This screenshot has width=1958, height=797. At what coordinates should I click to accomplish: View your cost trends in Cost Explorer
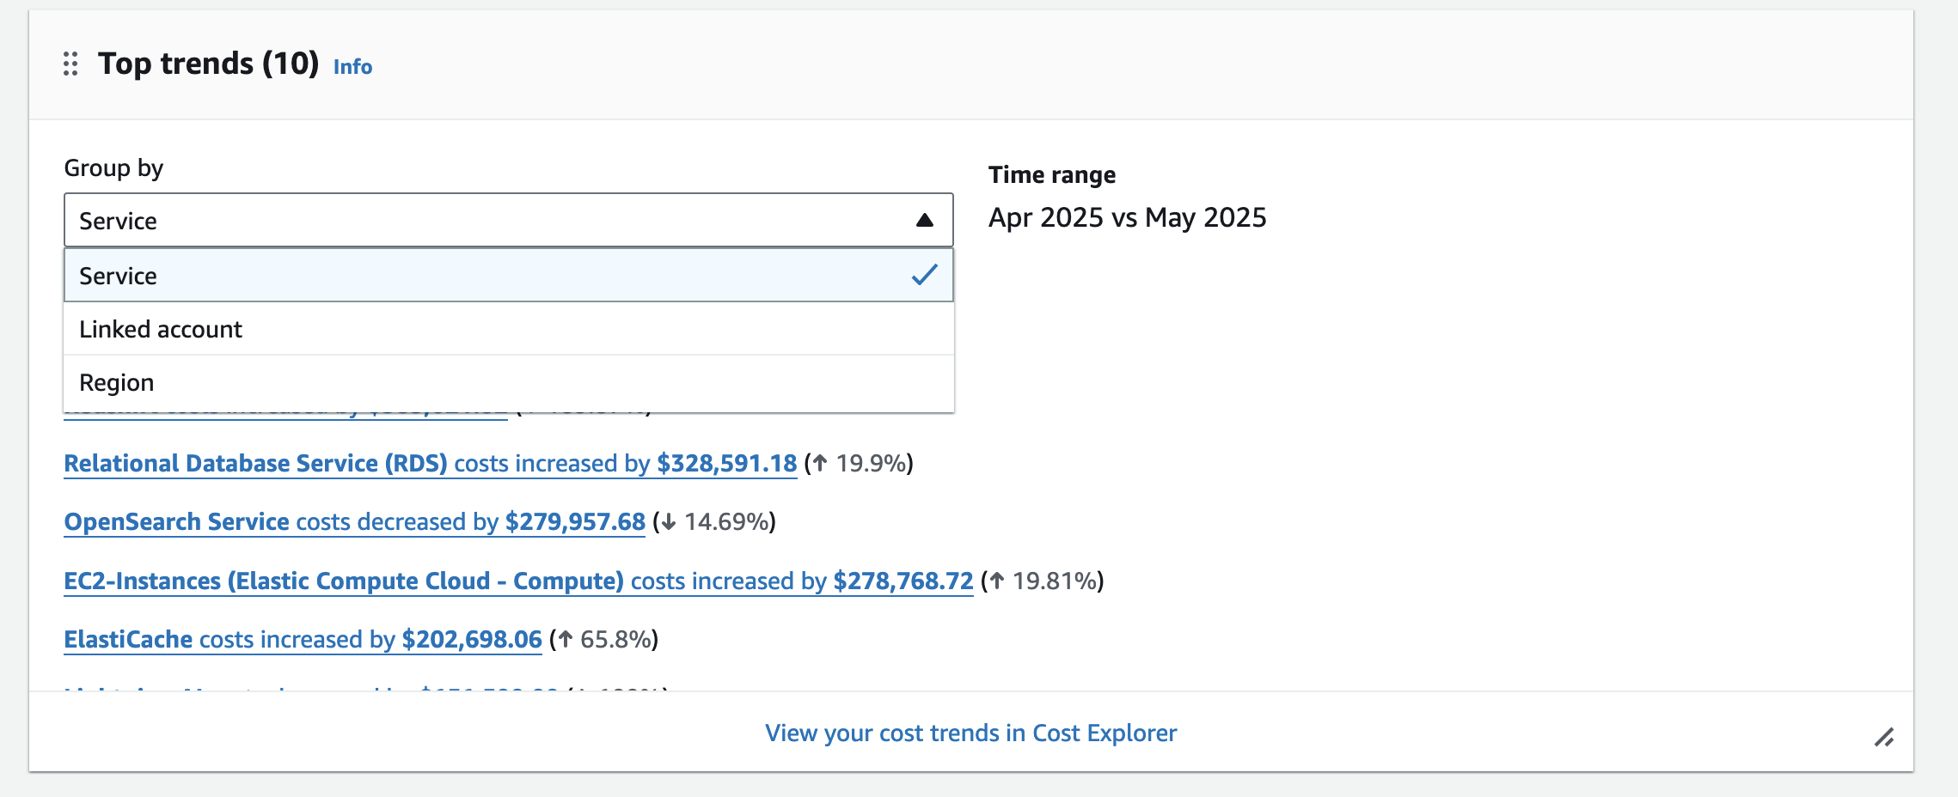point(971,733)
